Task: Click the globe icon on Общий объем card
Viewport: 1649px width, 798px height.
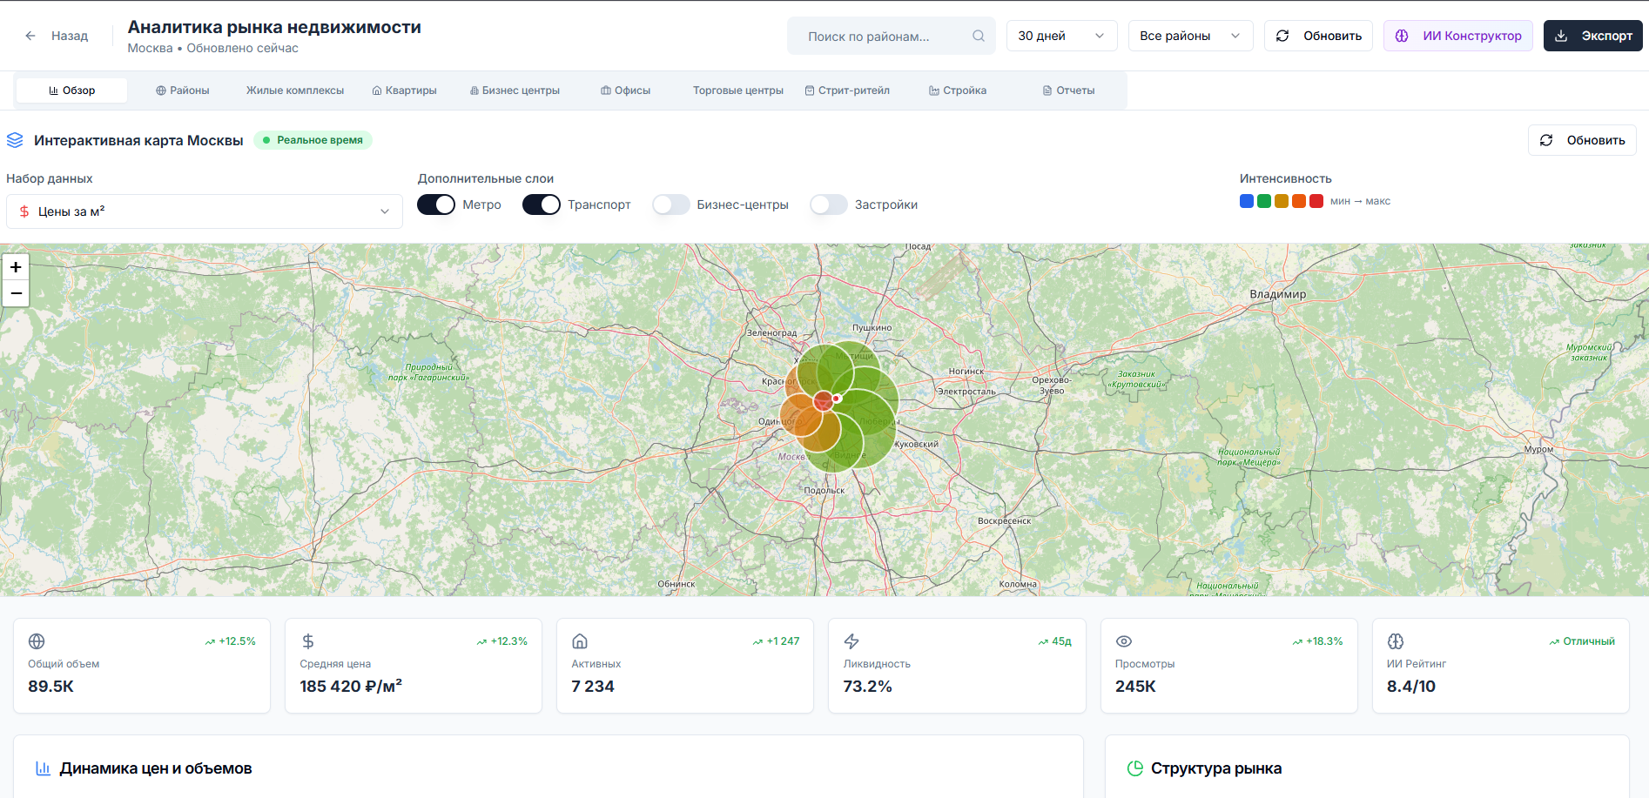Action: tap(37, 641)
